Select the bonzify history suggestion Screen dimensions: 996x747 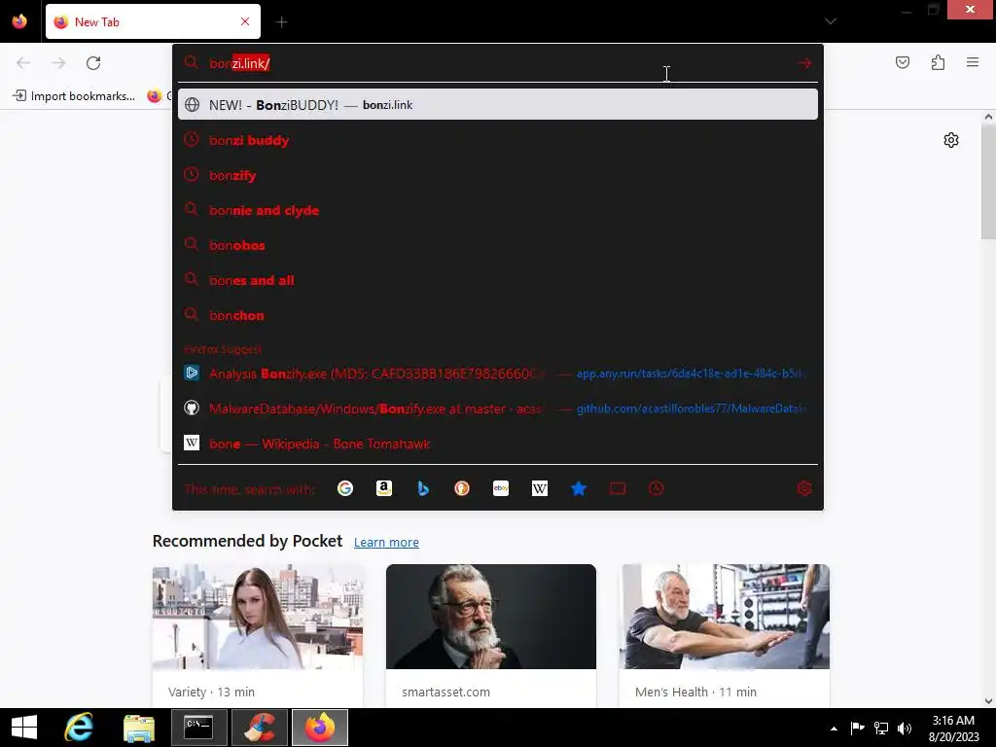coord(498,175)
